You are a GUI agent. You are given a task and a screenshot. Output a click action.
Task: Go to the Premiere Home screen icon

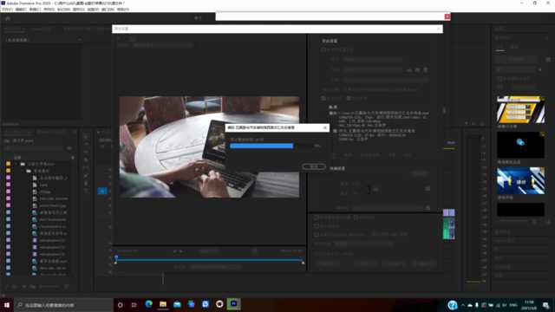(x=8, y=18)
